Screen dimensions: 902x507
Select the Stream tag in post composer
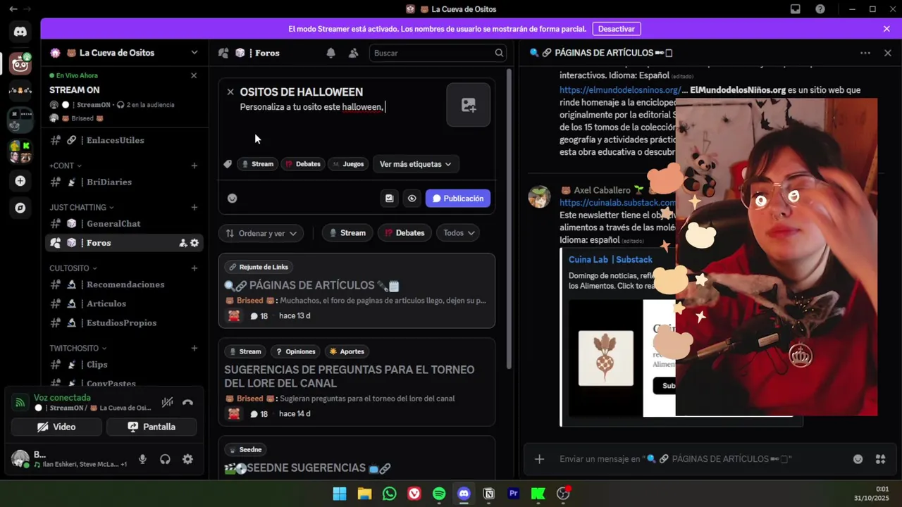click(x=257, y=164)
